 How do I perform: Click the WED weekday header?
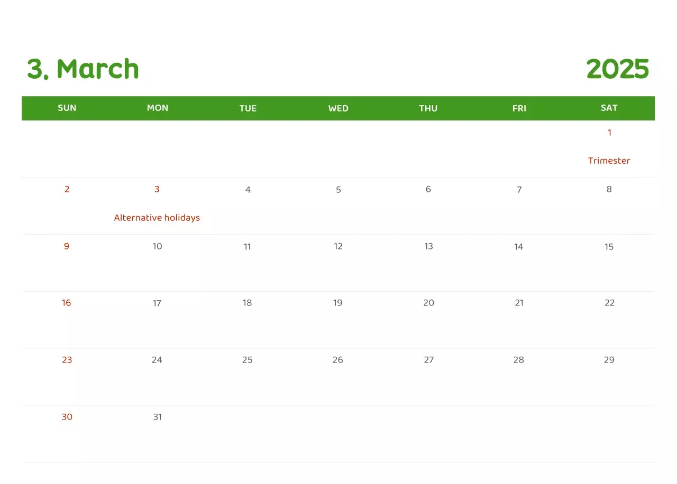coord(338,108)
